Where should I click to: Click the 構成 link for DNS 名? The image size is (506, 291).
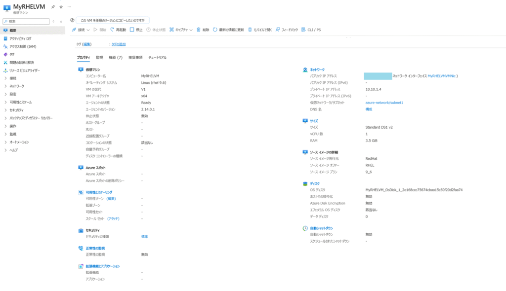[369, 109]
